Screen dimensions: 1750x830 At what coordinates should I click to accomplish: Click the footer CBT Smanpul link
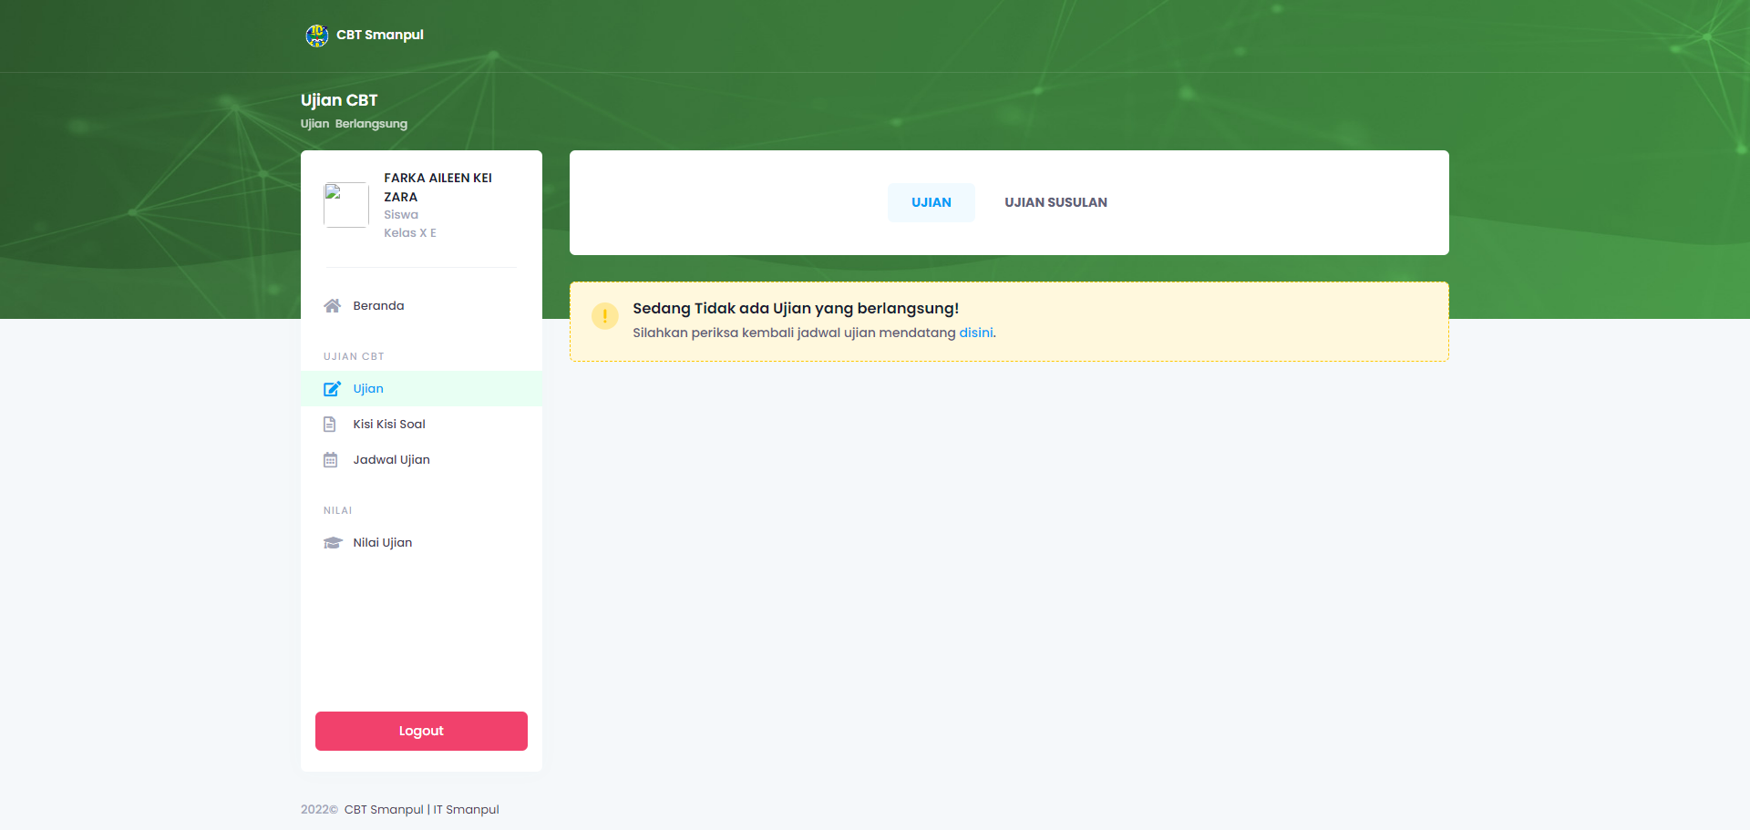pos(384,810)
